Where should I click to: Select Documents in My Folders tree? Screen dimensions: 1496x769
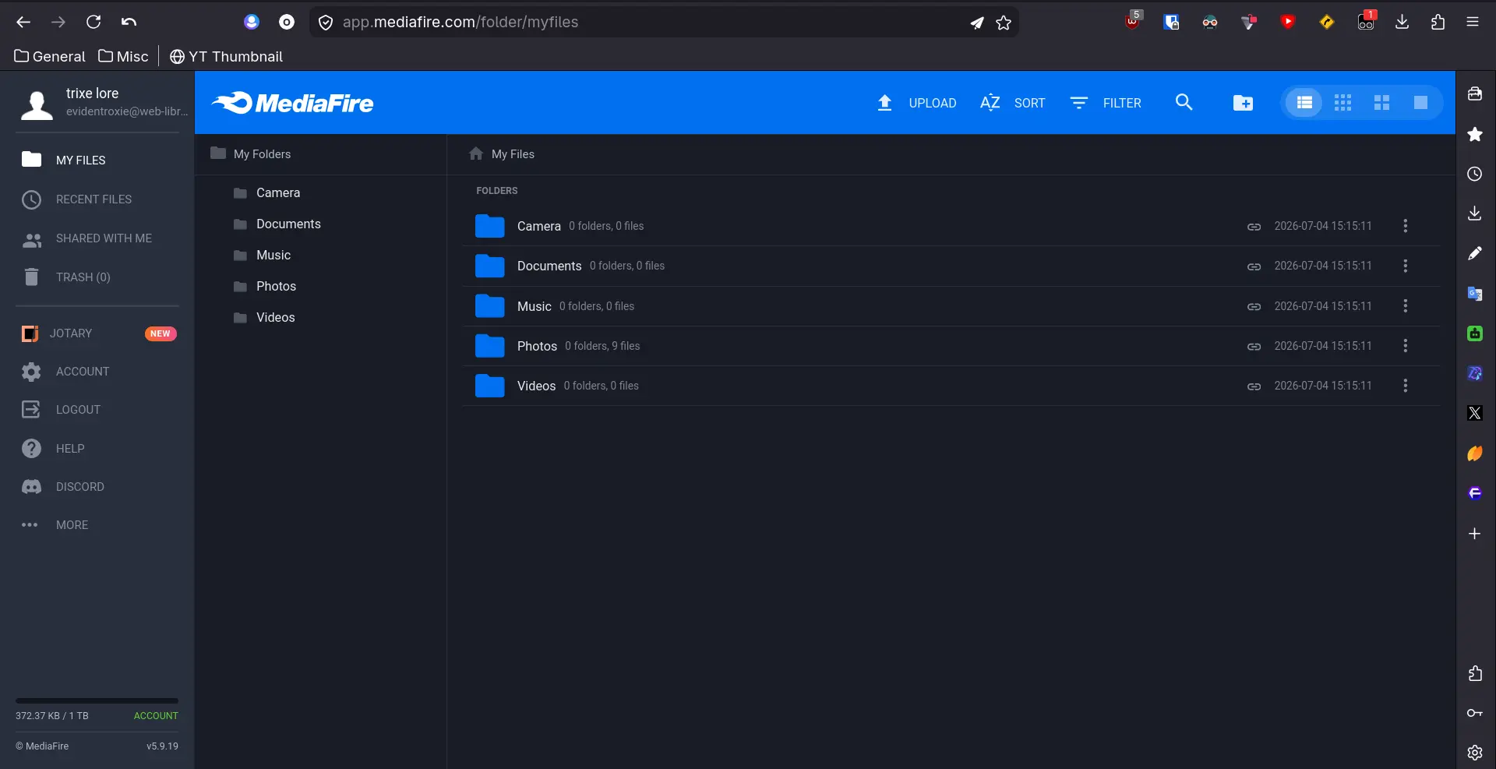coord(288,224)
